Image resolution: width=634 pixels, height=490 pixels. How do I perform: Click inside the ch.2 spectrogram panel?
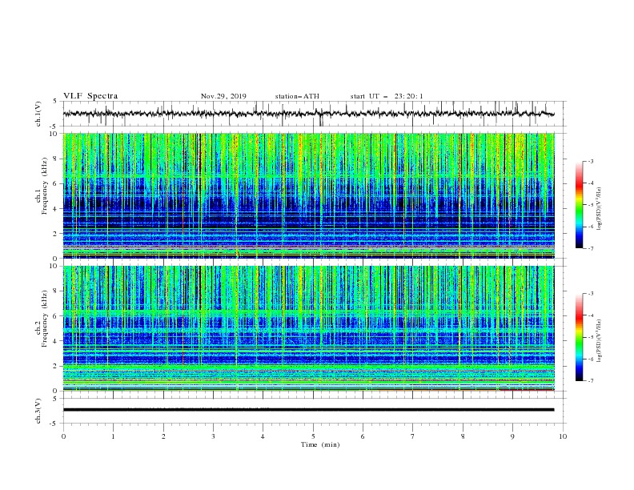[309, 328]
